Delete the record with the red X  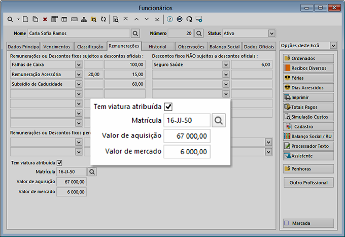click(x=45, y=19)
